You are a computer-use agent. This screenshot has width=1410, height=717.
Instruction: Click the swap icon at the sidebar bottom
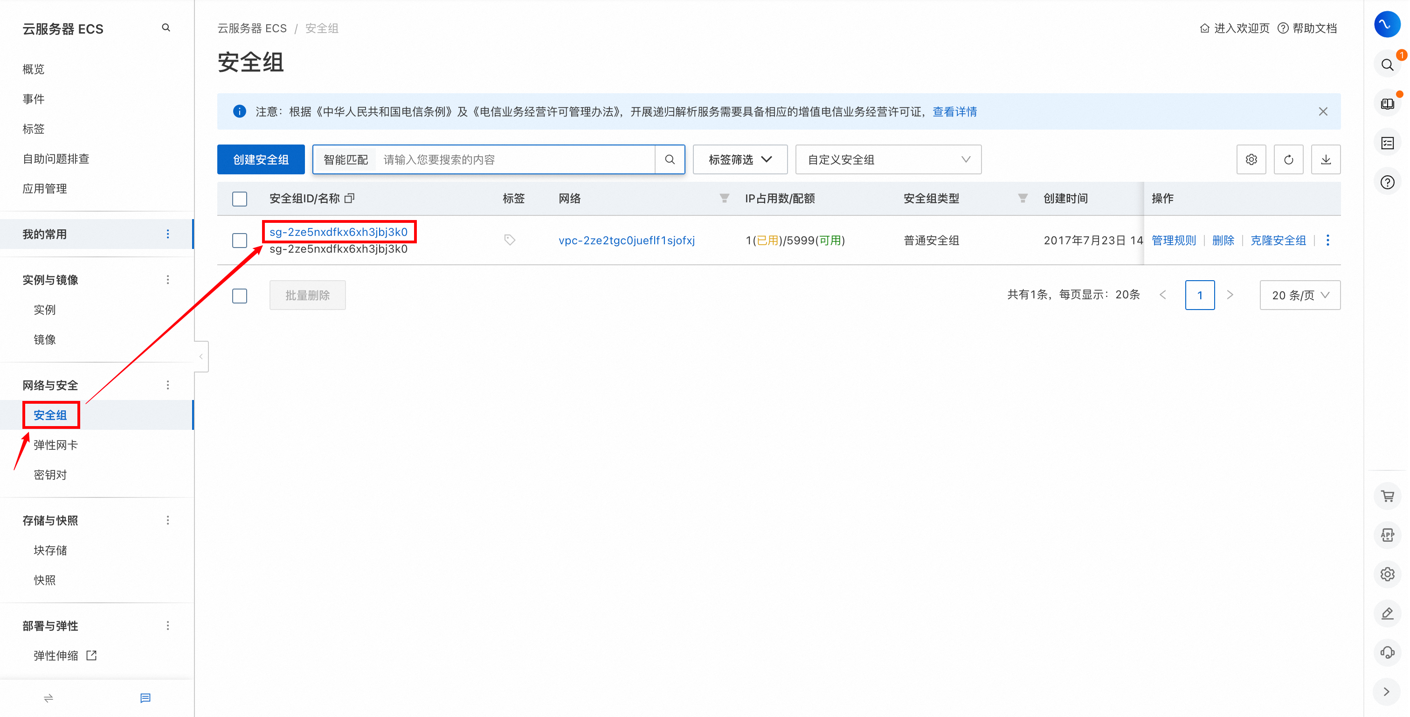[48, 698]
